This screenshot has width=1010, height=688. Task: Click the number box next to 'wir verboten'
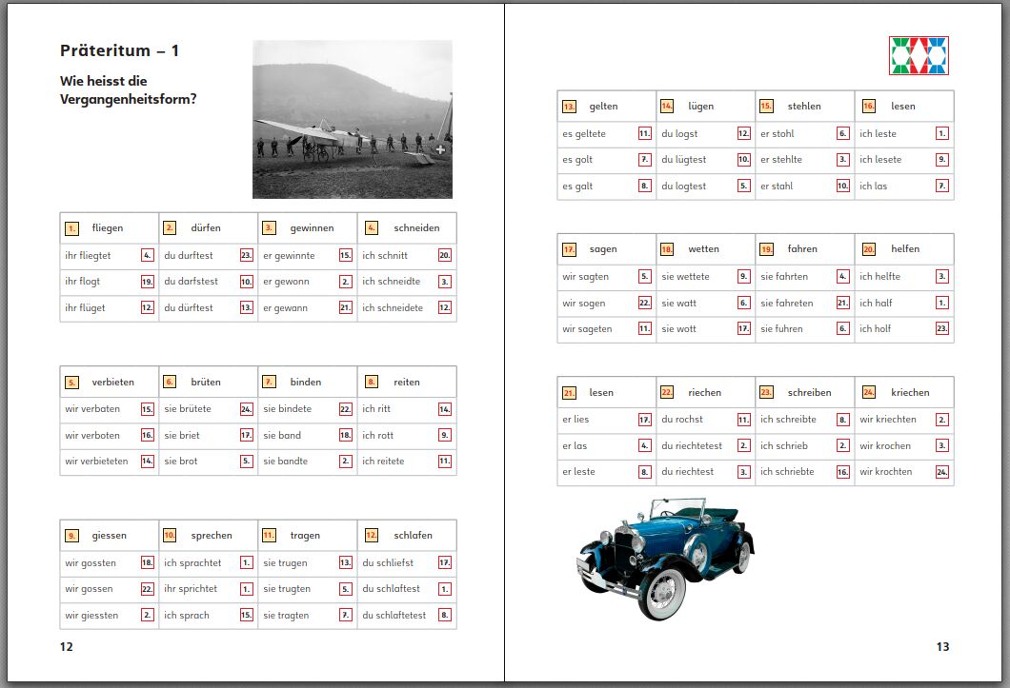(148, 435)
